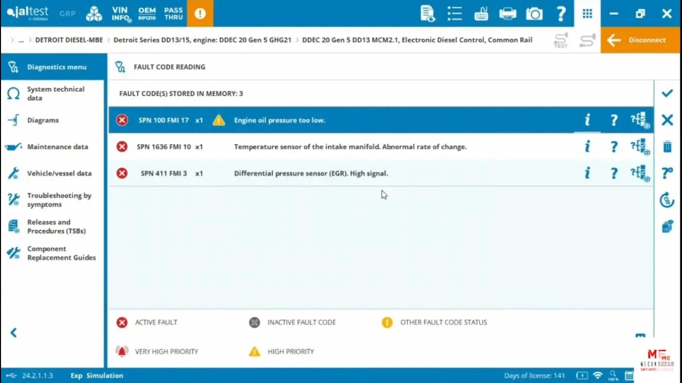This screenshot has height=383, width=682.
Task: Click the checkmark confirm icon
Action: [x=667, y=93]
